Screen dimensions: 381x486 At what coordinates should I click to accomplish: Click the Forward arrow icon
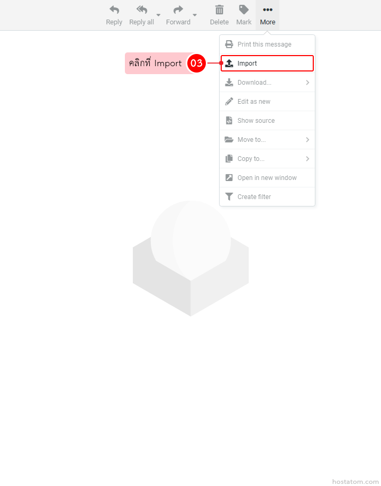point(178,10)
